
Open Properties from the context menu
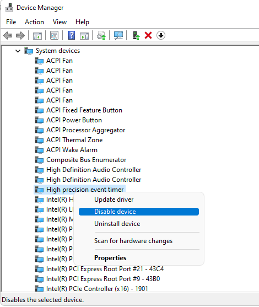tap(110, 258)
